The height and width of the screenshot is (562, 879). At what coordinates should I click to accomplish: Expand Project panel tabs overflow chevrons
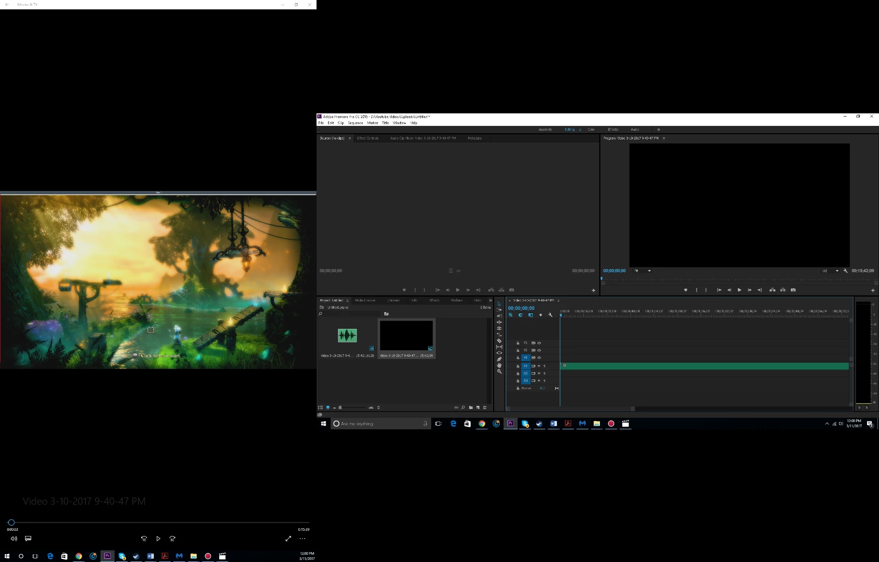tap(490, 300)
